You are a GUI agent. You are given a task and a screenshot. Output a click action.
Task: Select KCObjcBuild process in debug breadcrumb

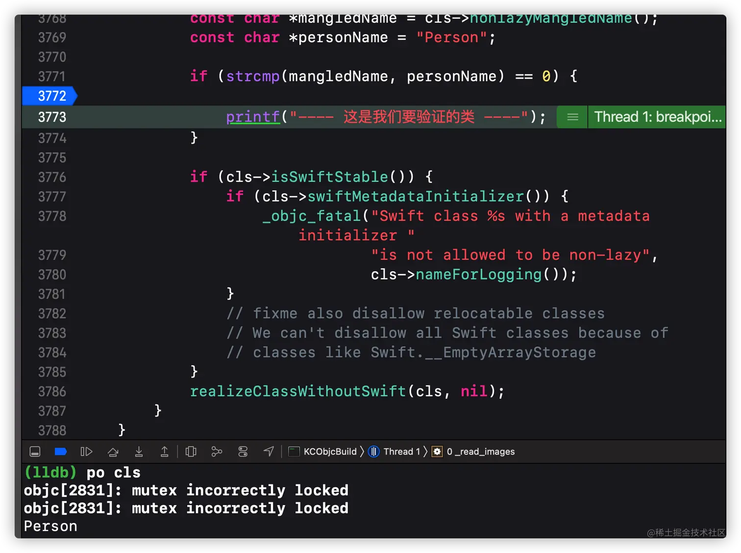coord(323,452)
